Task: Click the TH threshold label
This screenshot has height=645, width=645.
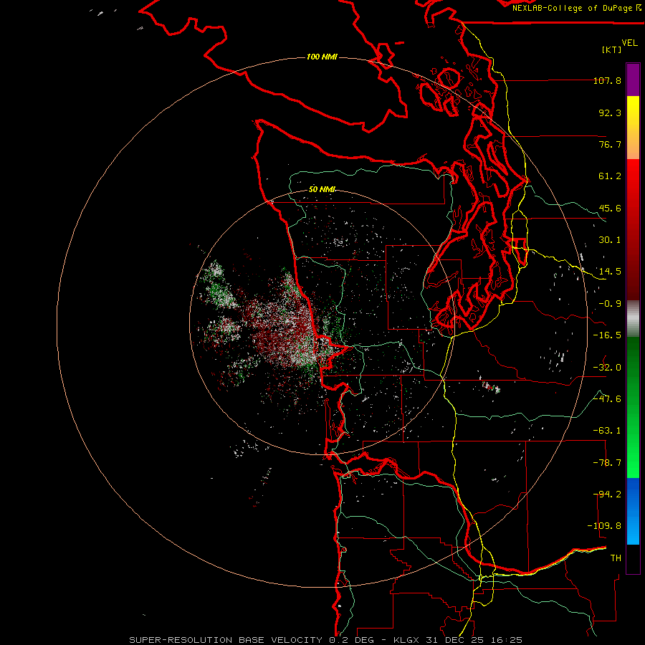Action: point(616,558)
